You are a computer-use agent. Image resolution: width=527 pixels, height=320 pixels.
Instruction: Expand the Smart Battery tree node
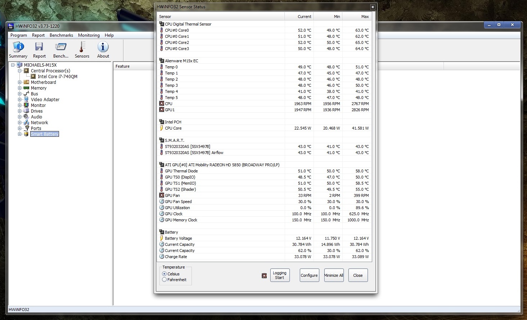pos(20,134)
